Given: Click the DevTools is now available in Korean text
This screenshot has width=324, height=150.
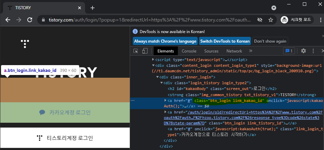Looking at the screenshot, I should pyautogui.click(x=172, y=32).
